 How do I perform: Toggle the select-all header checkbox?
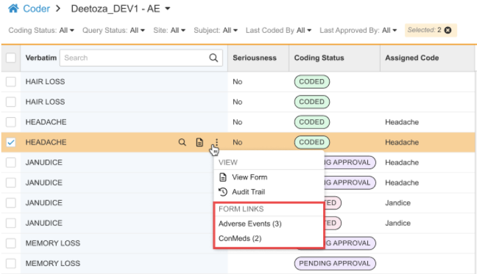tap(11, 58)
